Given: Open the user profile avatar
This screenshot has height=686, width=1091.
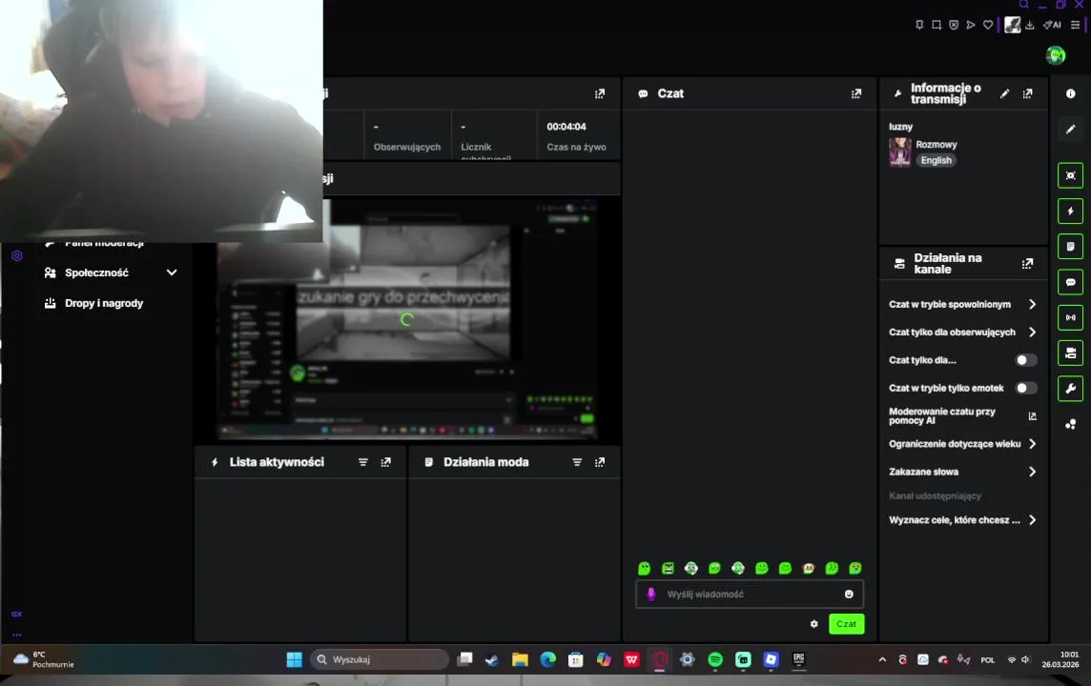Looking at the screenshot, I should [1056, 55].
